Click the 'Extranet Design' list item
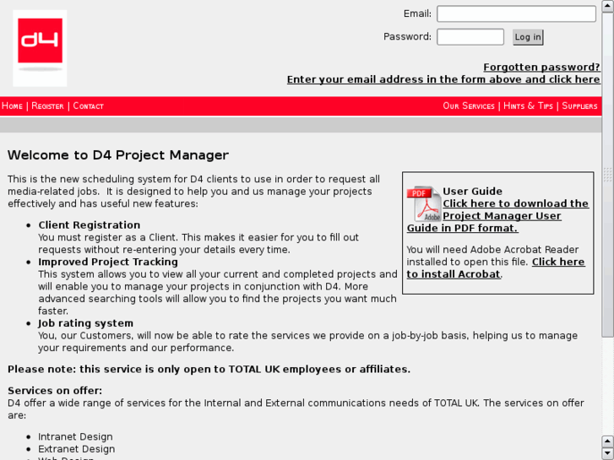 76,449
